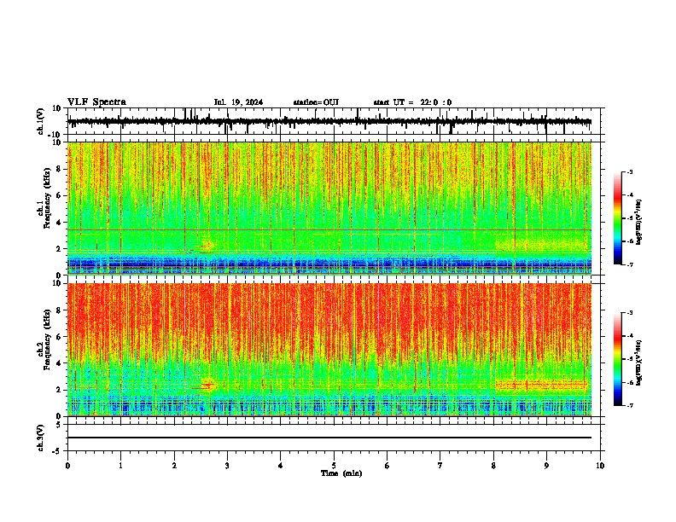Image resolution: width=676 pixels, height=522 pixels.
Task: Click the "-7" label below ch.2 color bar
Action: click(x=629, y=405)
